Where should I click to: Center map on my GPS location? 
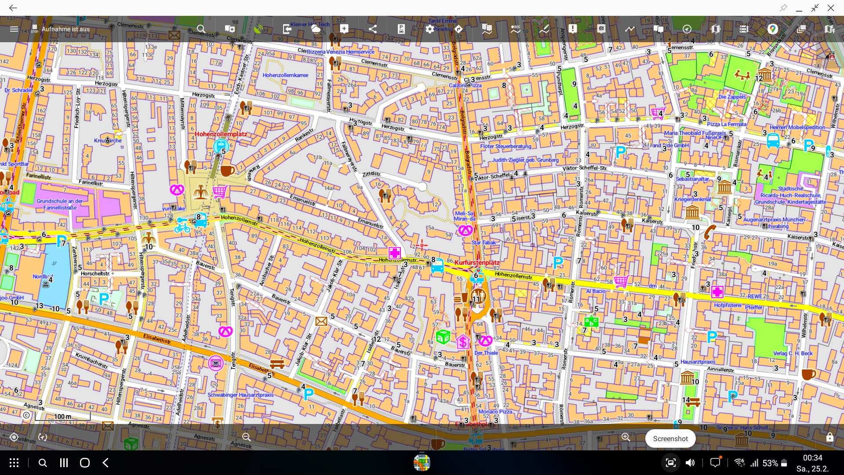(14, 437)
